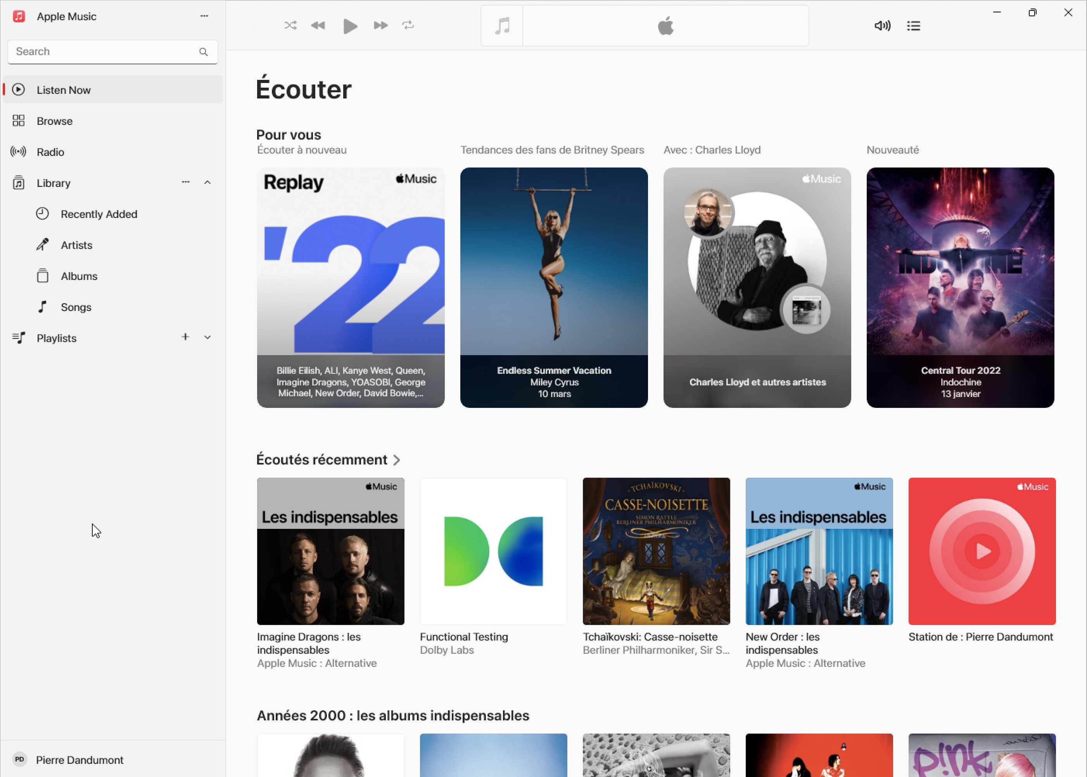Click the Songs note icon
1087x777 pixels.
pyautogui.click(x=43, y=307)
